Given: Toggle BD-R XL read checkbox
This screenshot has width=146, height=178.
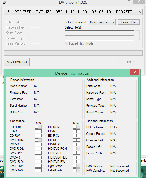Looking at the screenshot, I should tap(75, 135).
